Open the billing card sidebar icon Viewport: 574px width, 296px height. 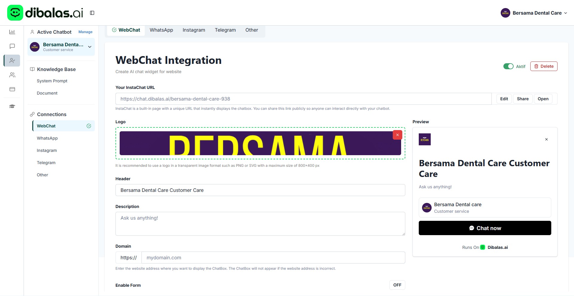click(x=12, y=89)
